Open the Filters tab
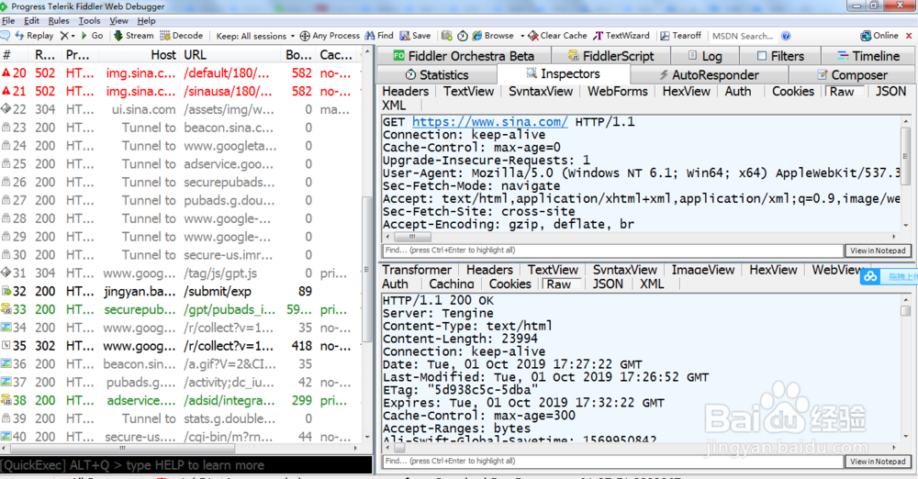 tap(780, 56)
